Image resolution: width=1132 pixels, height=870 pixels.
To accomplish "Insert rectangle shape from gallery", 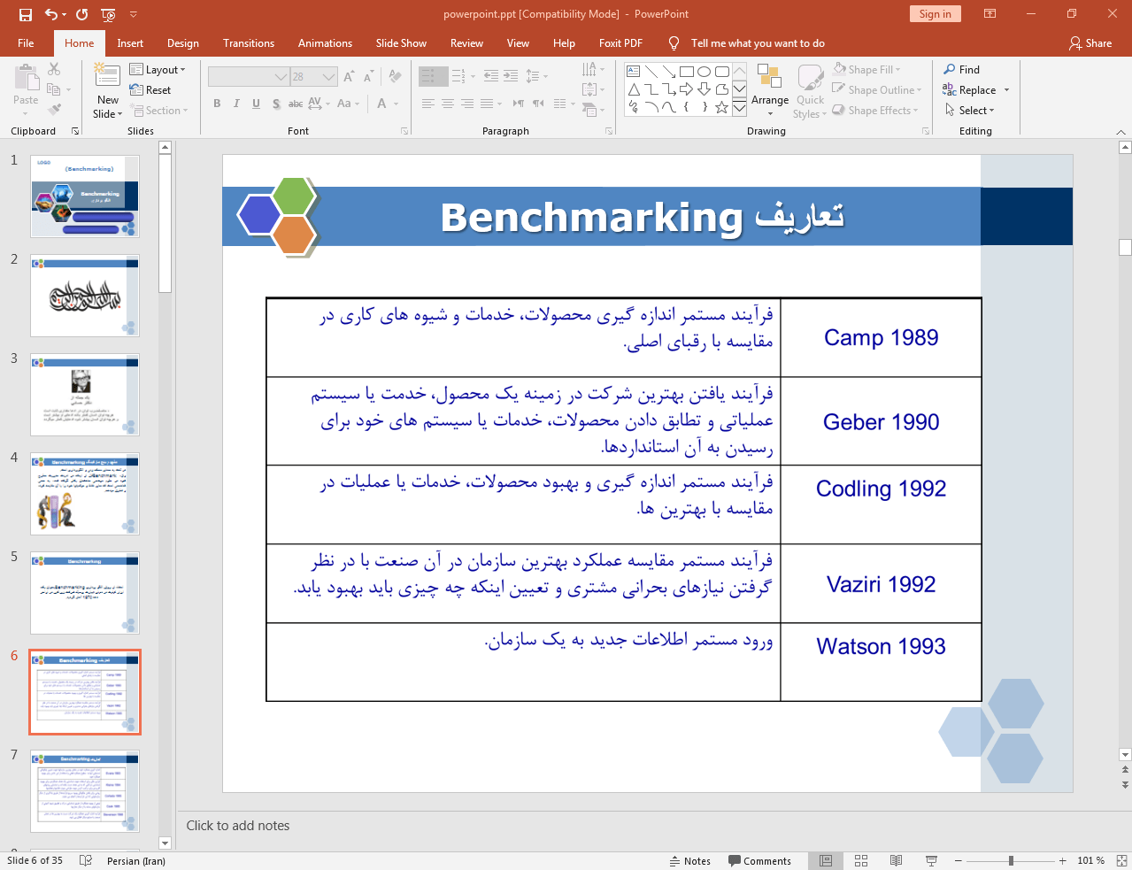I will 687,72.
